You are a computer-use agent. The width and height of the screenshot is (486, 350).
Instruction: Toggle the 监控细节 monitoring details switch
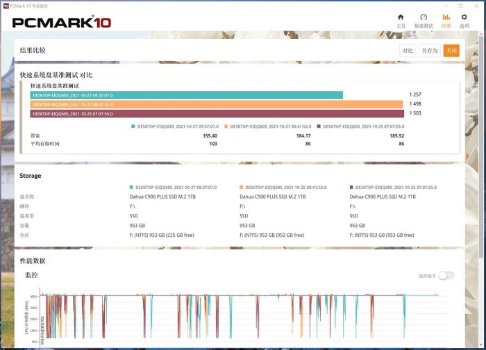446,276
